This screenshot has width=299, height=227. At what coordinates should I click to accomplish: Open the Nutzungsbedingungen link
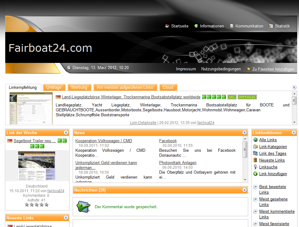221,69
